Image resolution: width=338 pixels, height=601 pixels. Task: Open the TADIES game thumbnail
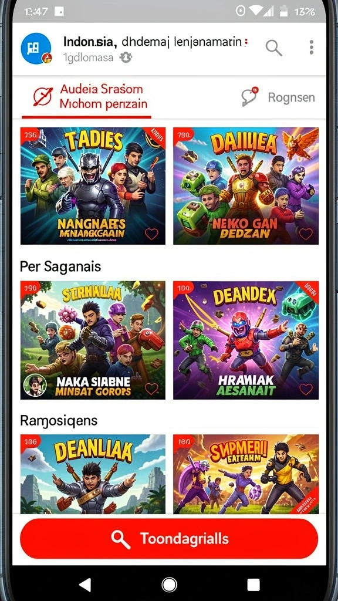tap(93, 186)
